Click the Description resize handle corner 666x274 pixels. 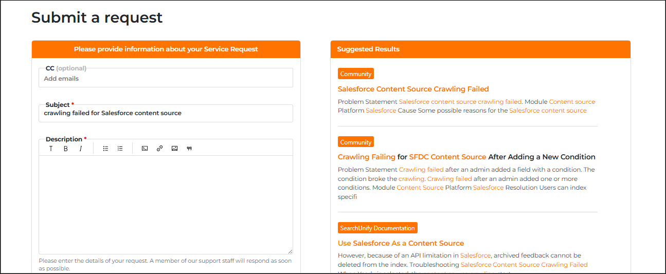click(290, 251)
